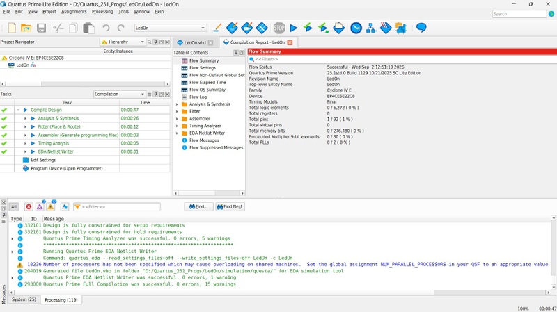Toggle the blue flag messages filter
The height and width of the screenshot is (312, 557).
pos(65,206)
